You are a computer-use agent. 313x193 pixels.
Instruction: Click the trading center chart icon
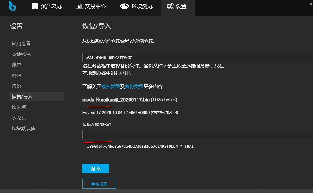[x=79, y=6]
